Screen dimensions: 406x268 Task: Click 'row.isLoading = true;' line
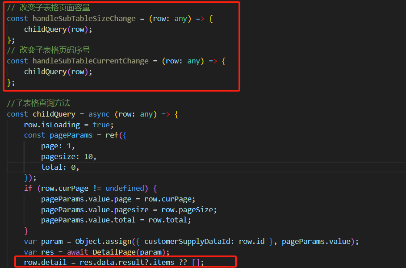tap(69, 125)
